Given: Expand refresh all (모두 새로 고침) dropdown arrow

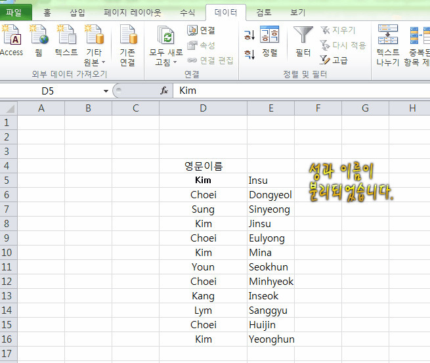Looking at the screenshot, I should [x=175, y=62].
